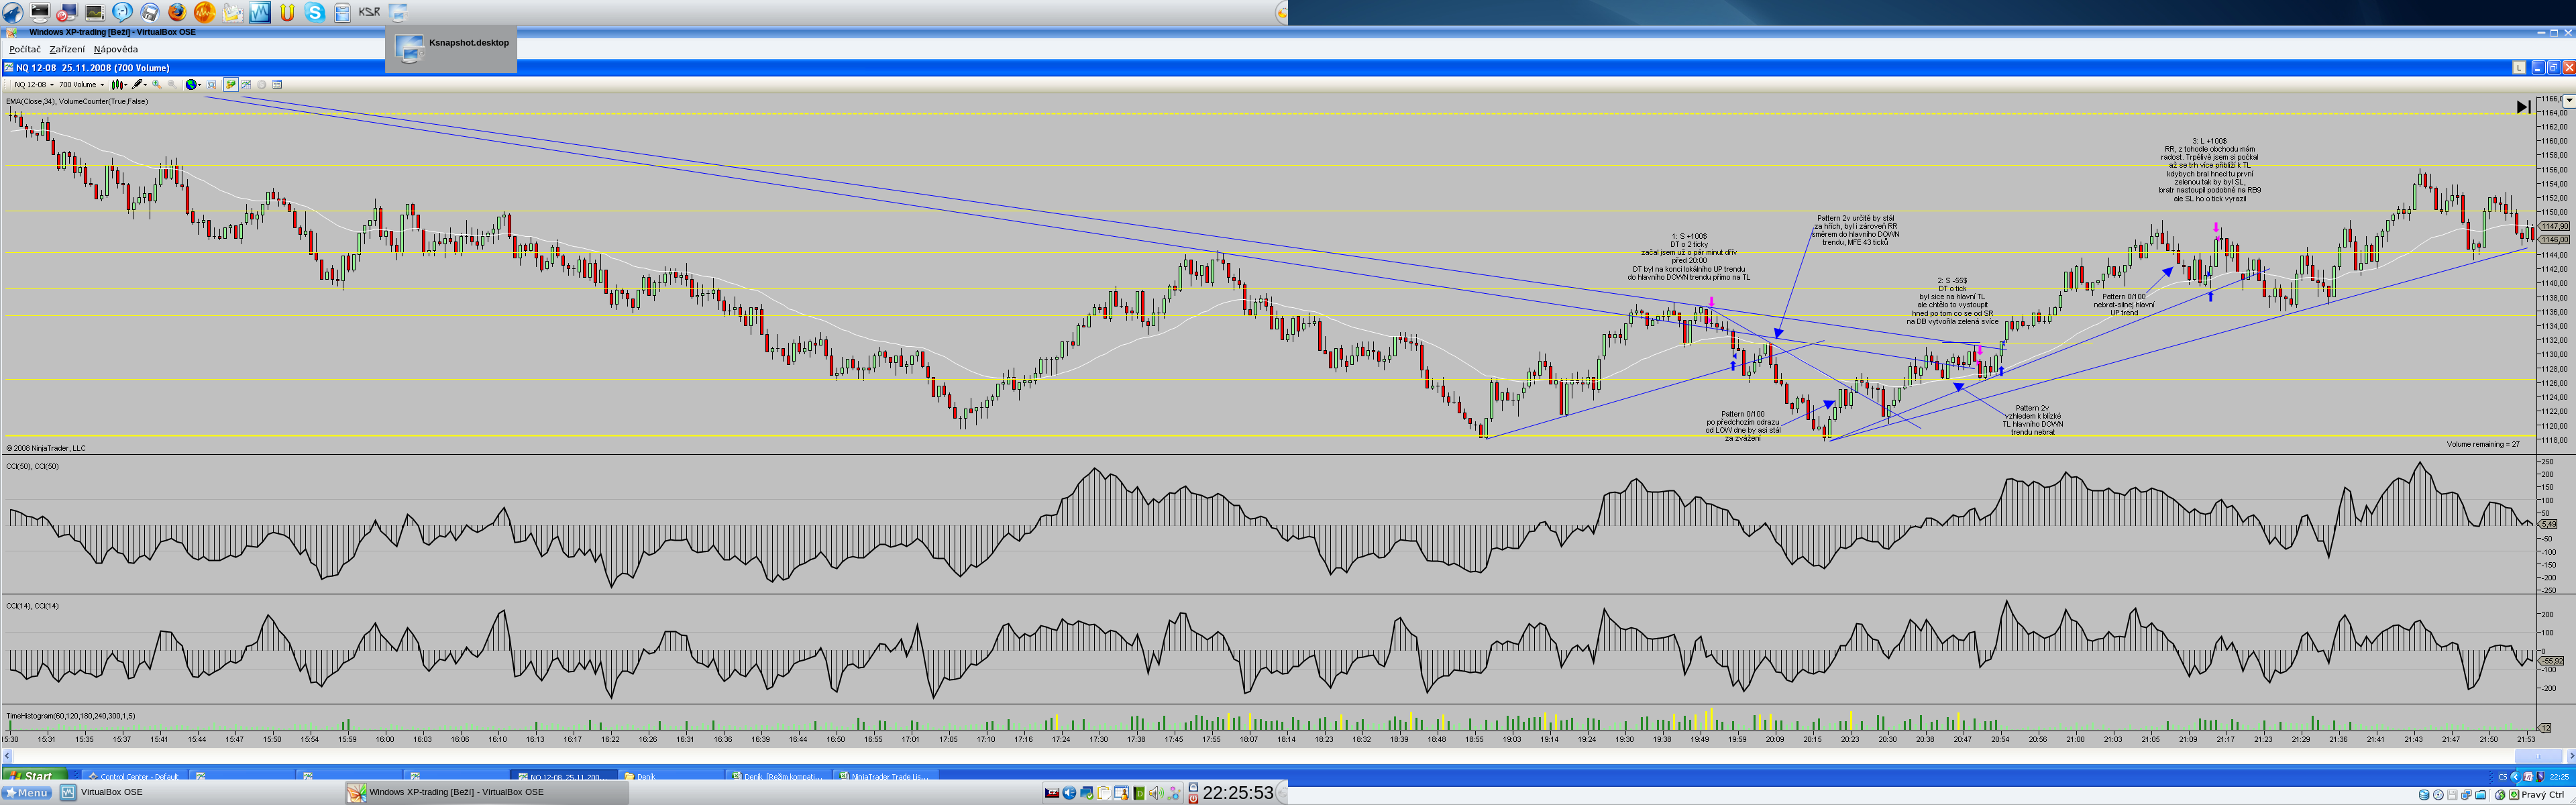Click the zoom frame magnifier icon
Viewport: 2576px width, 805px height.
click(x=211, y=84)
